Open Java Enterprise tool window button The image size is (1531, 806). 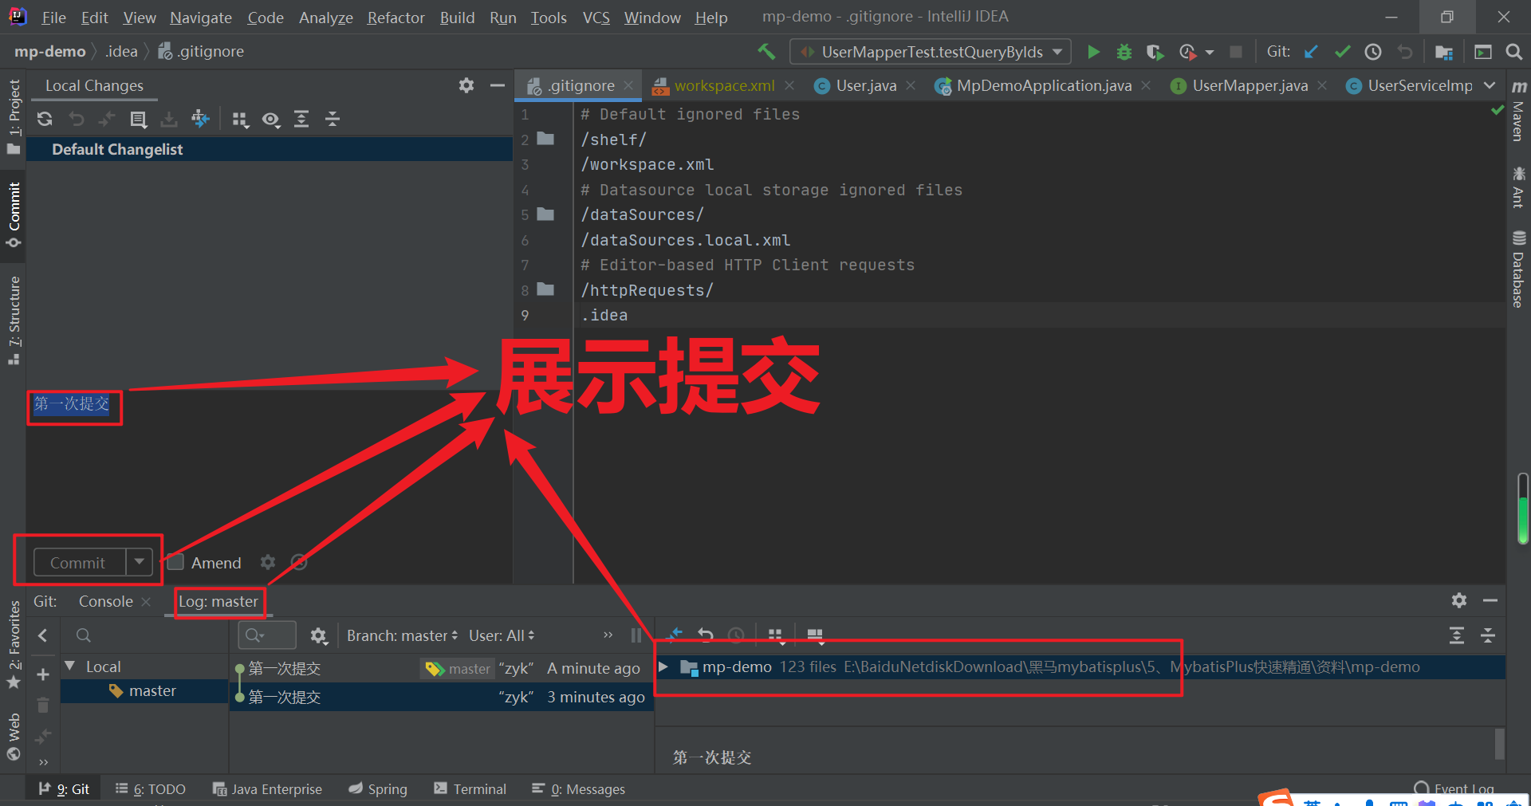[x=268, y=789]
